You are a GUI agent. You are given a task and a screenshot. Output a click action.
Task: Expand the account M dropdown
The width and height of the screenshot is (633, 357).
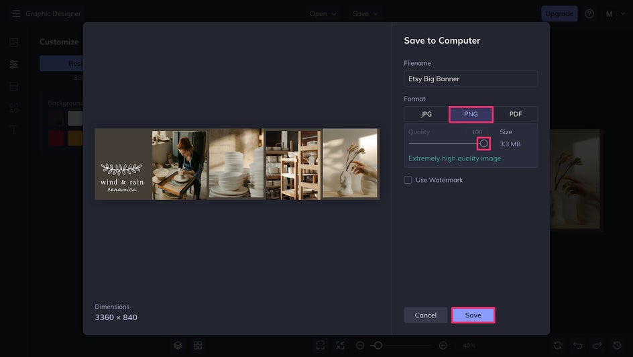pos(616,13)
